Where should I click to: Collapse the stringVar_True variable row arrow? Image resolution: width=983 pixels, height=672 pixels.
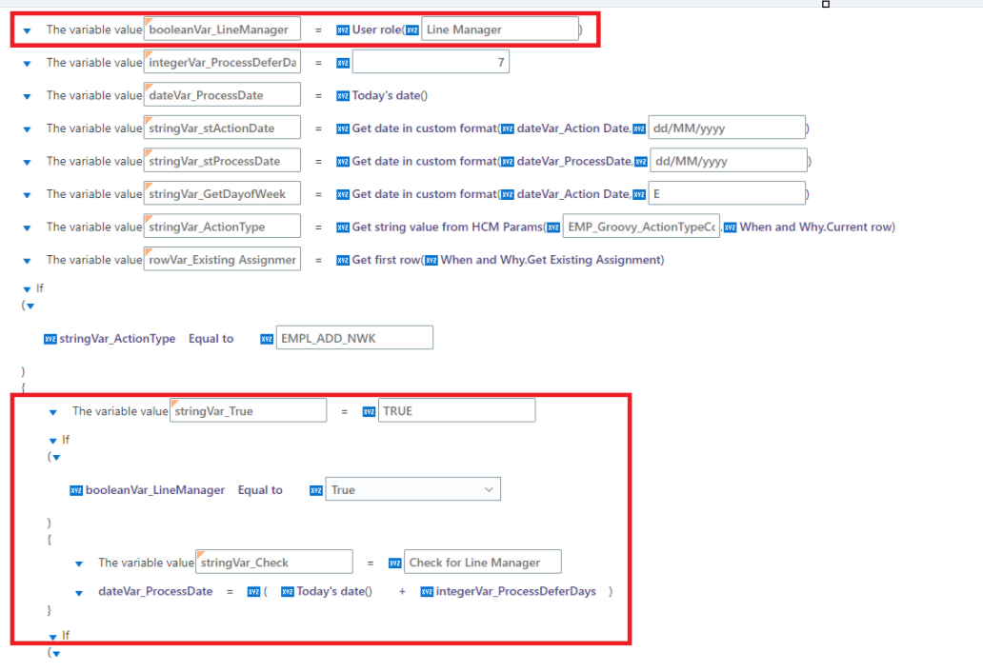click(53, 412)
